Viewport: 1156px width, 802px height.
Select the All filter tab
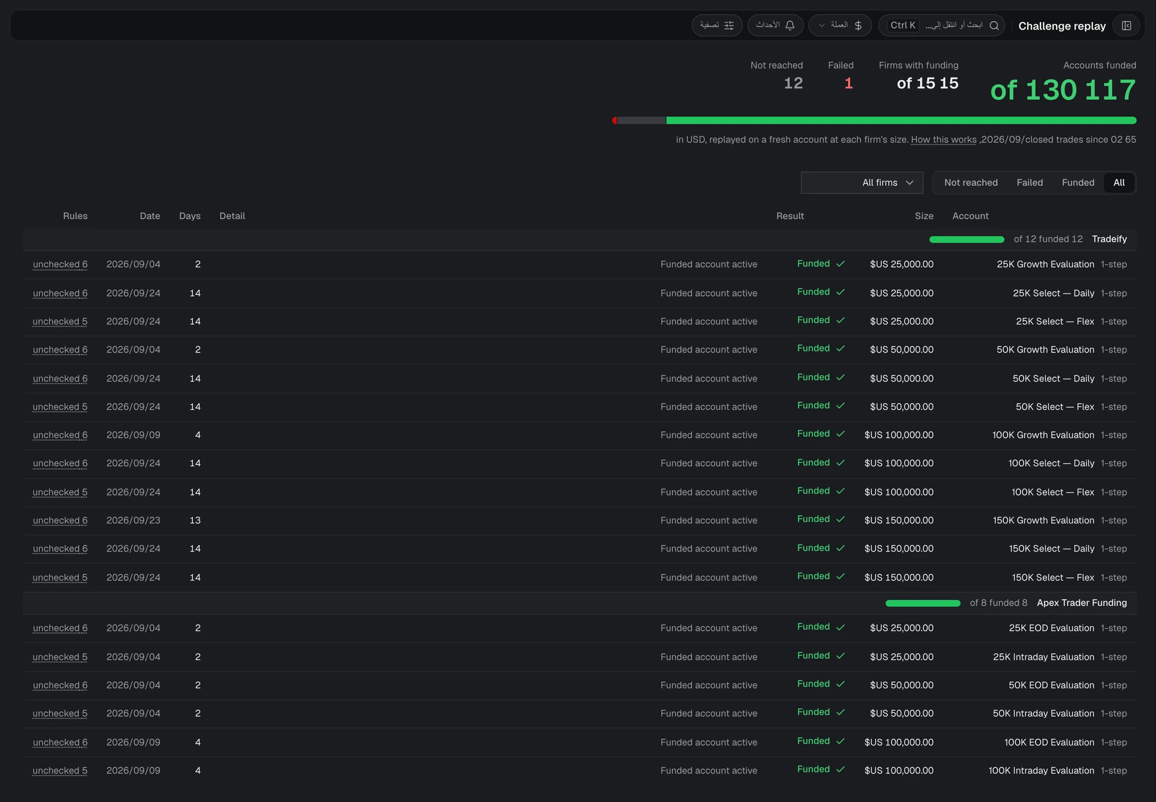tap(1119, 183)
